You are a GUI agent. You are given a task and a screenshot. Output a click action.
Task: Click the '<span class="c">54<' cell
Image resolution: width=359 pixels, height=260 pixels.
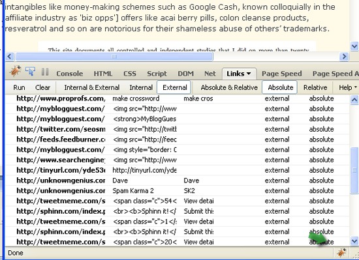coord(145,201)
